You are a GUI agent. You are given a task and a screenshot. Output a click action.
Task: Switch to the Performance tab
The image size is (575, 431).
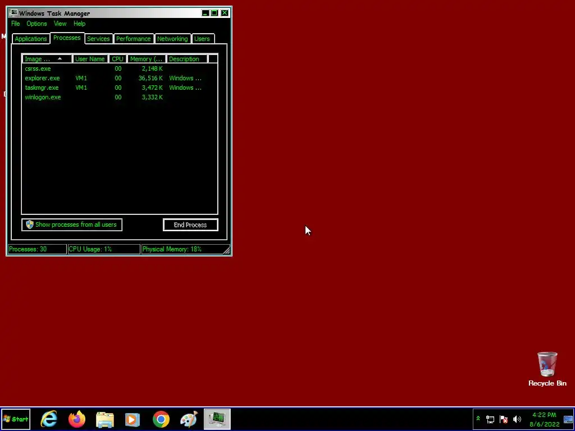(134, 39)
